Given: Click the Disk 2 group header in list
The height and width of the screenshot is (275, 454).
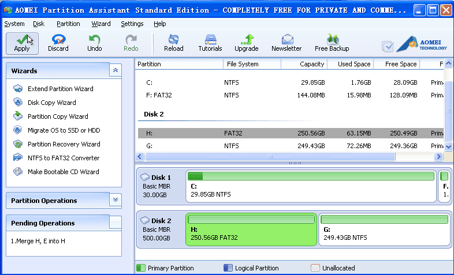Looking at the screenshot, I should point(154,114).
